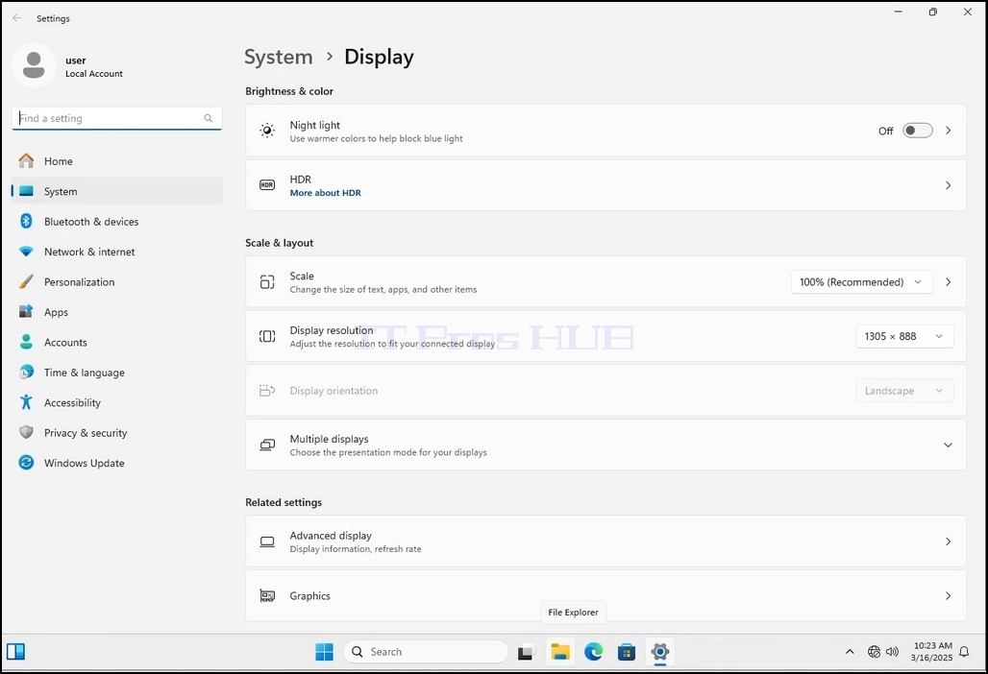The height and width of the screenshot is (674, 988).
Task: Click the Related settings heading
Action: [x=284, y=502]
